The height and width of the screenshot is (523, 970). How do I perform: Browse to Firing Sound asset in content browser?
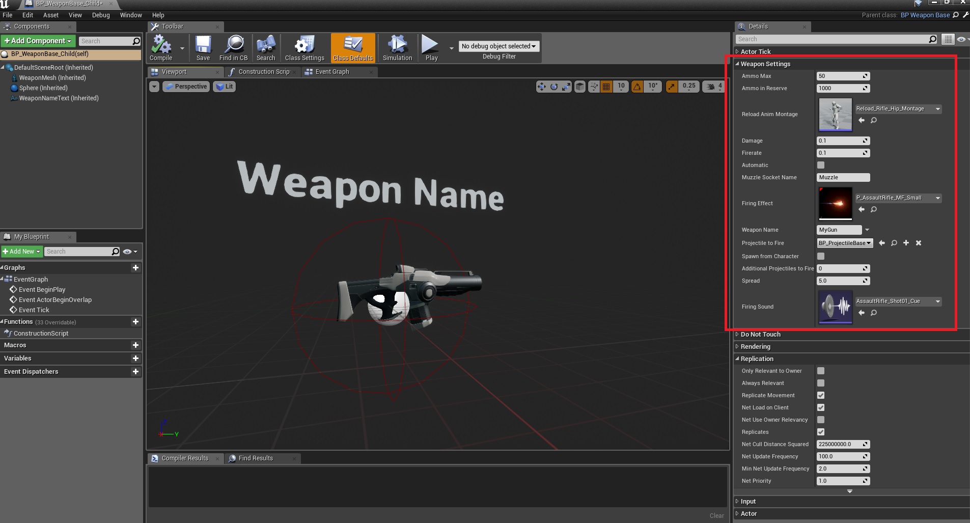pyautogui.click(x=874, y=313)
